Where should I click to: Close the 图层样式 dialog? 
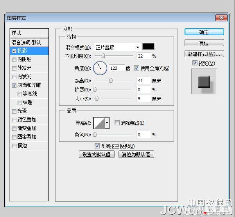(221, 18)
